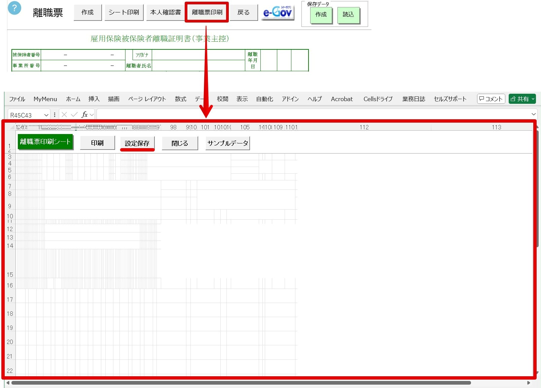Click the blue help question mark icon

[x=14, y=8]
